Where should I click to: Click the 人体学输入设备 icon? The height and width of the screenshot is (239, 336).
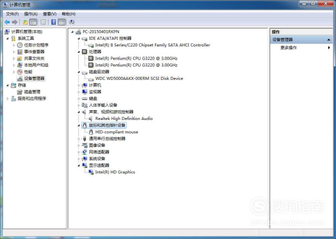(x=84, y=105)
